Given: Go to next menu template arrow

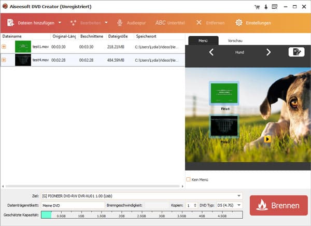Looking at the screenshot, I should click(268, 52).
